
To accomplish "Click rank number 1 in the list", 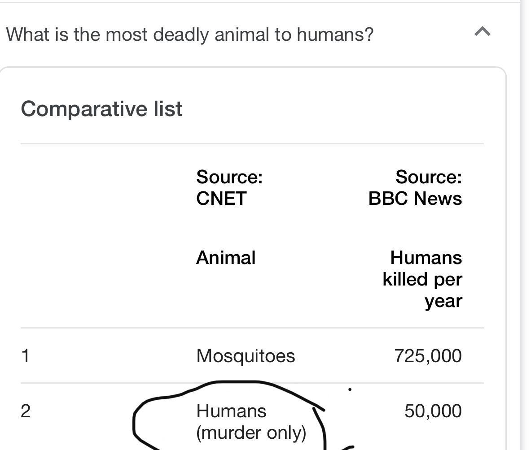I will (x=25, y=356).
